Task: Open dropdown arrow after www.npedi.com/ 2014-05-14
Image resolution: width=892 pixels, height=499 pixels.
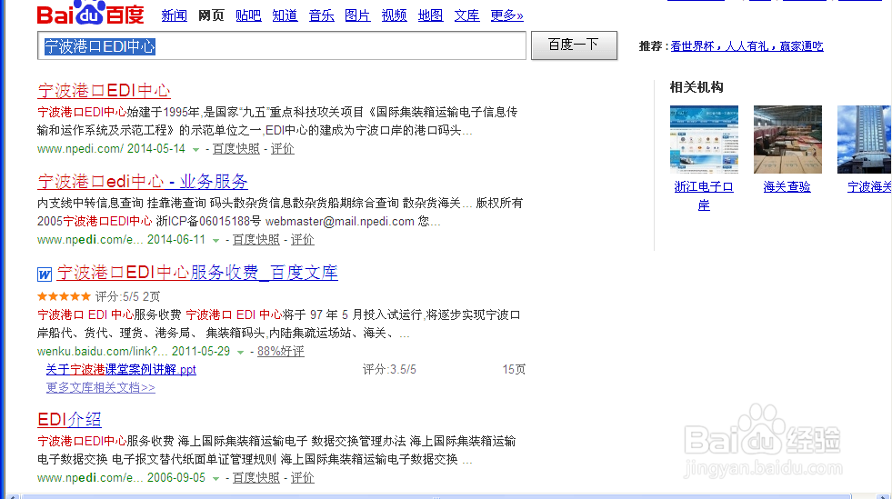Action: click(x=195, y=149)
